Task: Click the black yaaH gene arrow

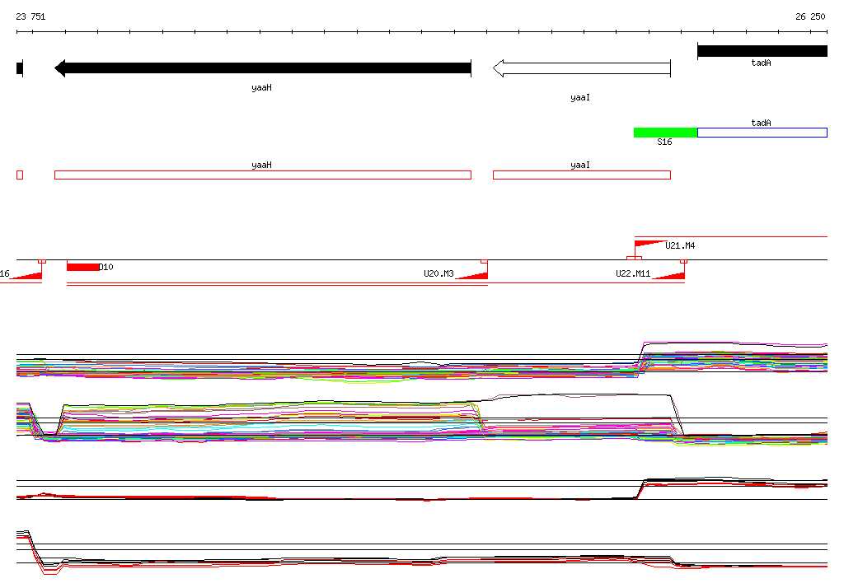Action: point(263,68)
